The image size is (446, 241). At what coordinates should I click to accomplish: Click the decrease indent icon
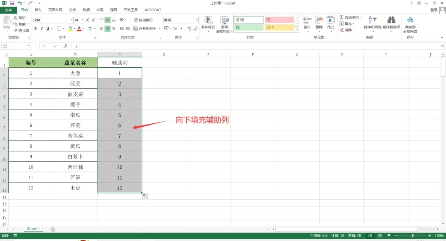click(x=122, y=28)
